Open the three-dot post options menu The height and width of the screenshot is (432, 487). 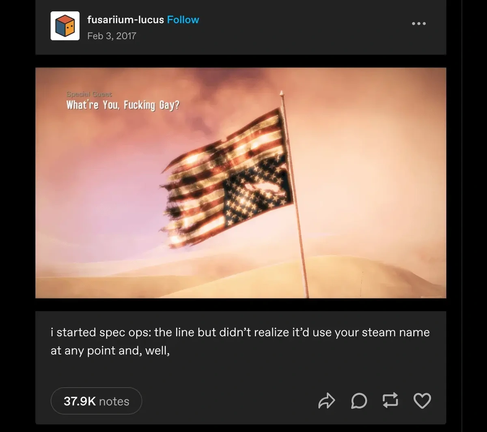pyautogui.click(x=419, y=24)
